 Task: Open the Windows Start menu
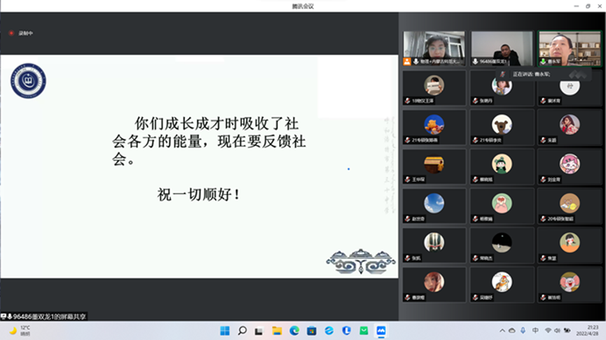pos(225,330)
